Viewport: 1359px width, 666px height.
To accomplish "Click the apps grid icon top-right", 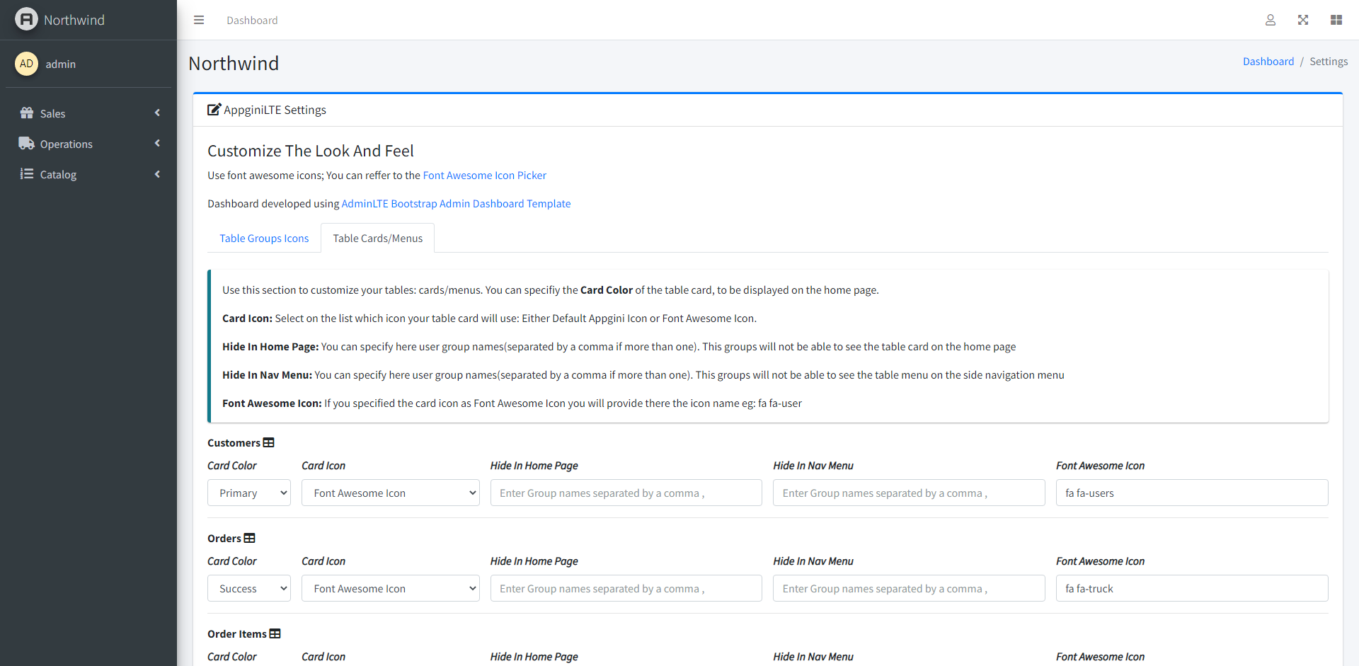I will tap(1337, 20).
